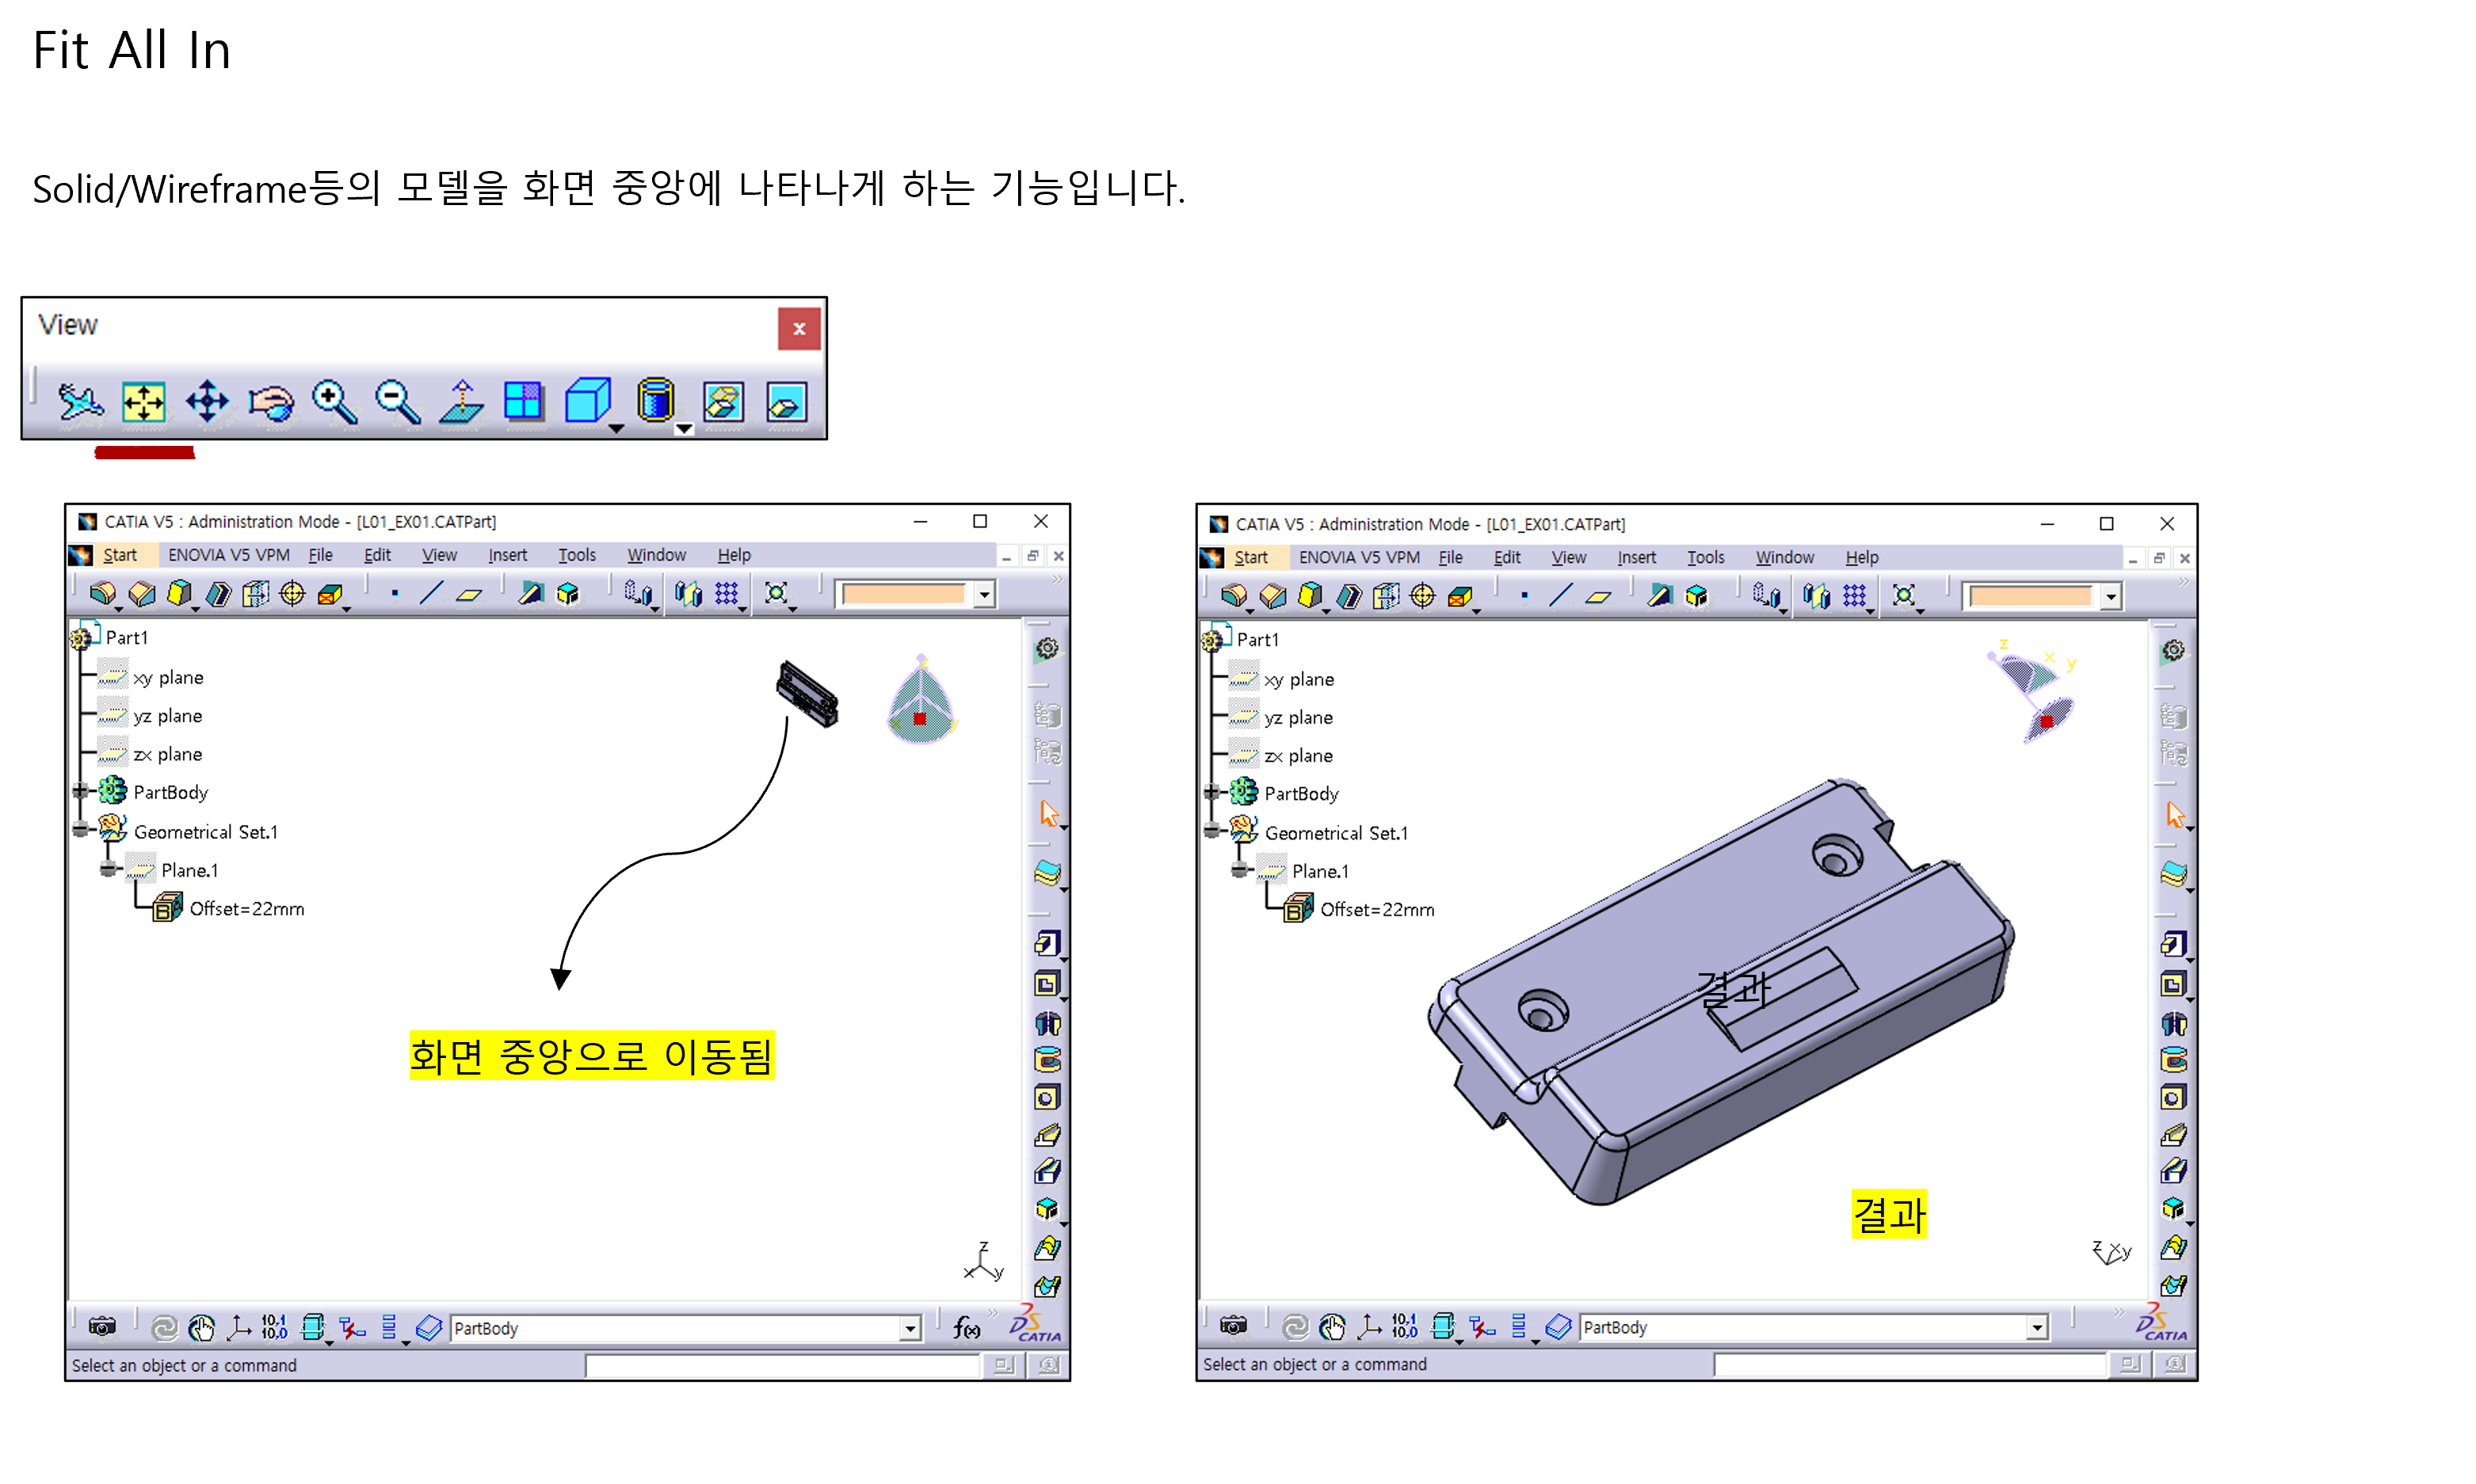Click the Zoom In magnifier icon
This screenshot has height=1484, width=2476.
point(334,402)
